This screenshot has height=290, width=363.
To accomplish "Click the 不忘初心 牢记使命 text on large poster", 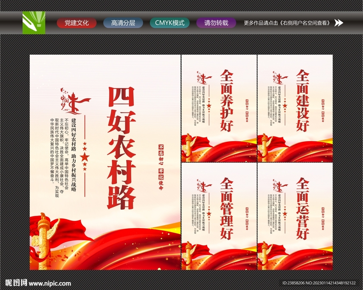I will tap(161, 167).
